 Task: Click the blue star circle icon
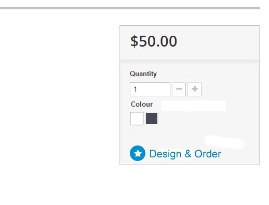tap(138, 153)
